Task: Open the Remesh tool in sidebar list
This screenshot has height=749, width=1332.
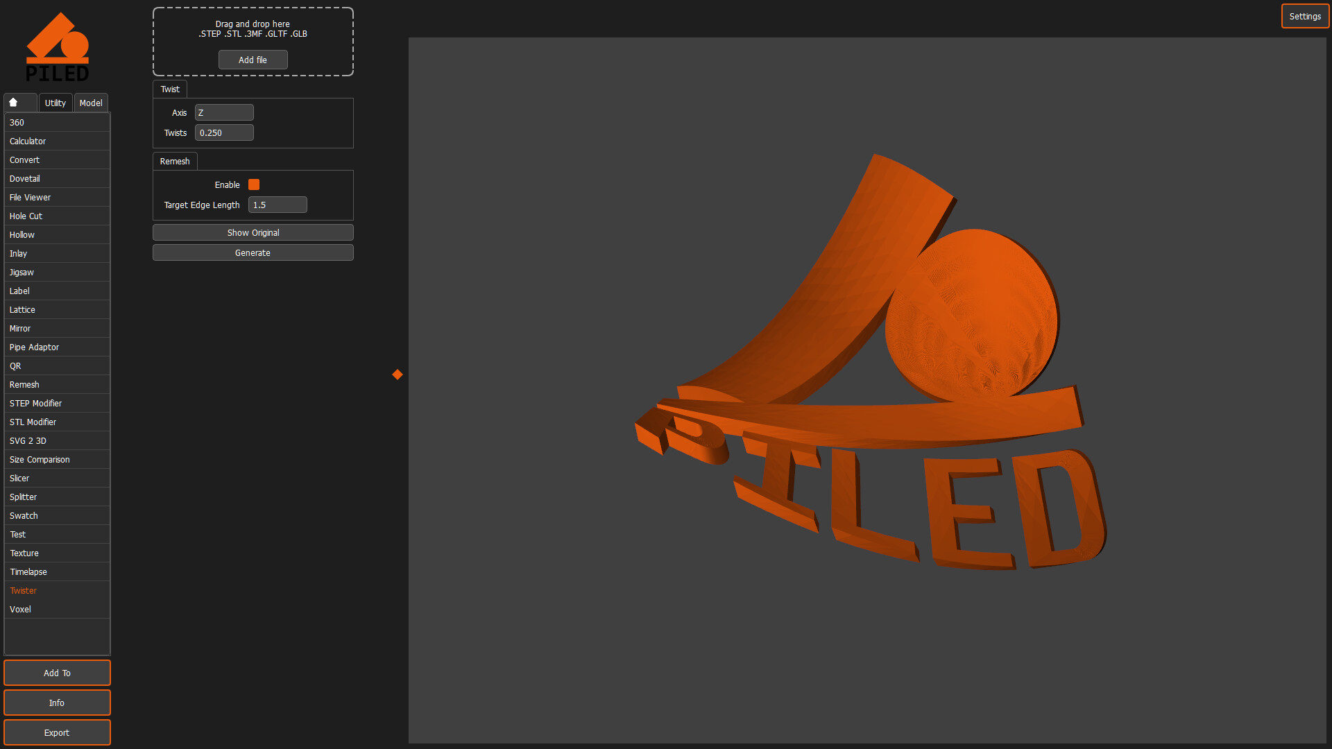Action: (x=57, y=384)
